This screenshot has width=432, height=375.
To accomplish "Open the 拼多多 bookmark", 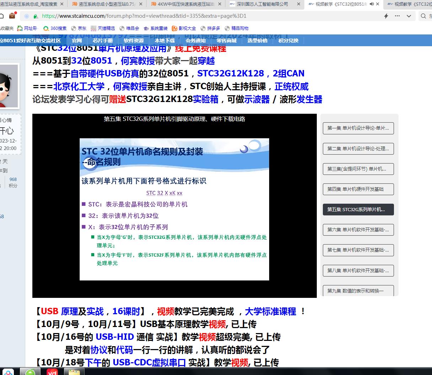I will pyautogui.click(x=210, y=28).
